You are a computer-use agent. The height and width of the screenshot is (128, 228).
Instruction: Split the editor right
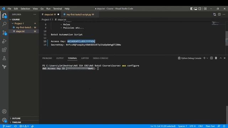point(219,14)
